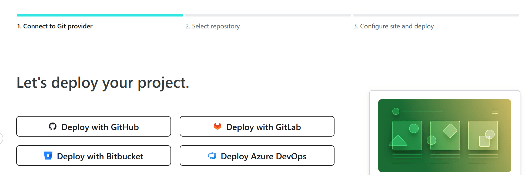This screenshot has width=525, height=175.
Task: Click Deploy with GitLab
Action: click(257, 127)
